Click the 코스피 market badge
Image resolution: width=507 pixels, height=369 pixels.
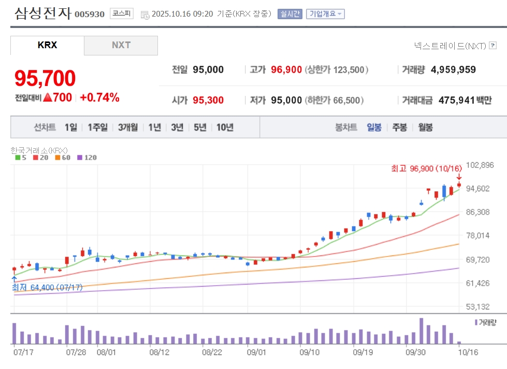coord(121,14)
